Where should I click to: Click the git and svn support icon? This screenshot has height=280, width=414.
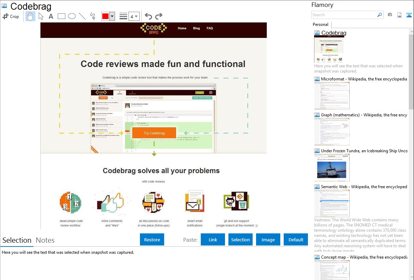pos(236,201)
